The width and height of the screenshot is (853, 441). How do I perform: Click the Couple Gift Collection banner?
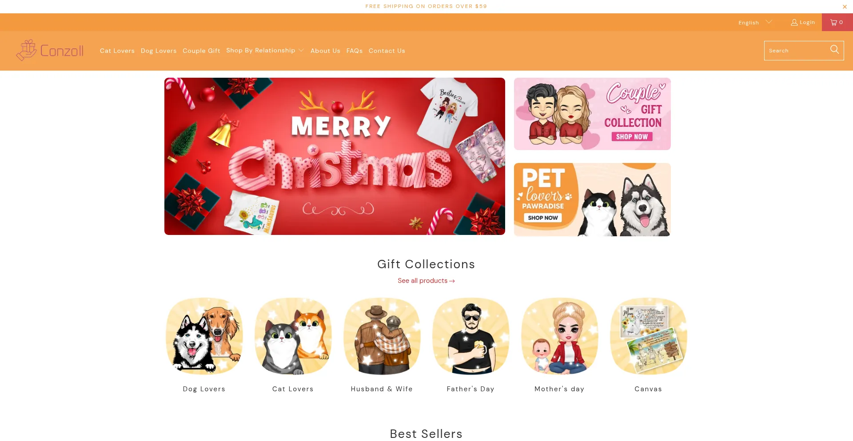tap(592, 114)
